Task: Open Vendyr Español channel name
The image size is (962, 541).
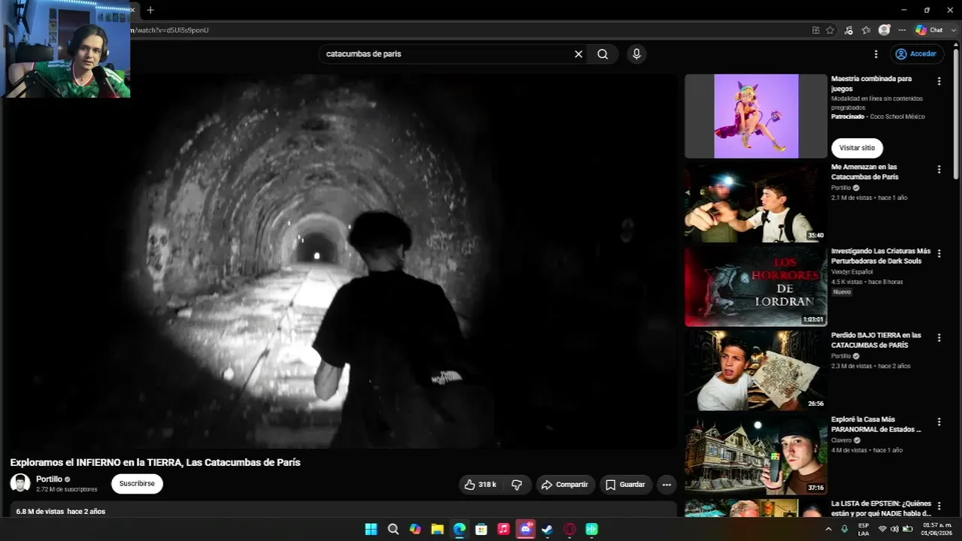Action: (x=854, y=272)
